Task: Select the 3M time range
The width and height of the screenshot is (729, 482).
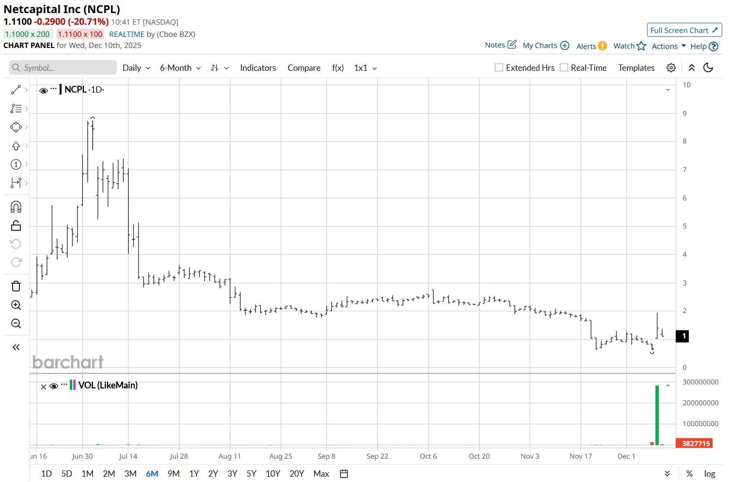Action: [x=130, y=474]
